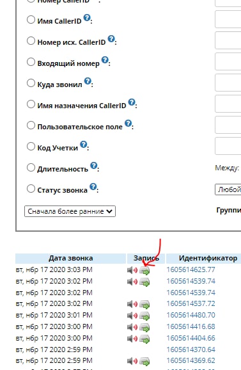Screen dimensions: 241x370
Task: Play recording for call 1605614369.62
Action: pyautogui.click(x=132, y=361)
